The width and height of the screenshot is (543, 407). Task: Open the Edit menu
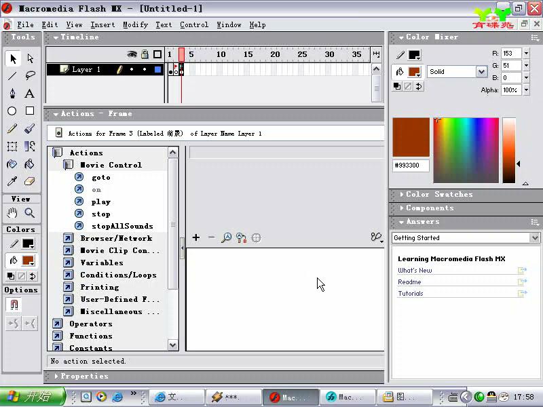(50, 24)
